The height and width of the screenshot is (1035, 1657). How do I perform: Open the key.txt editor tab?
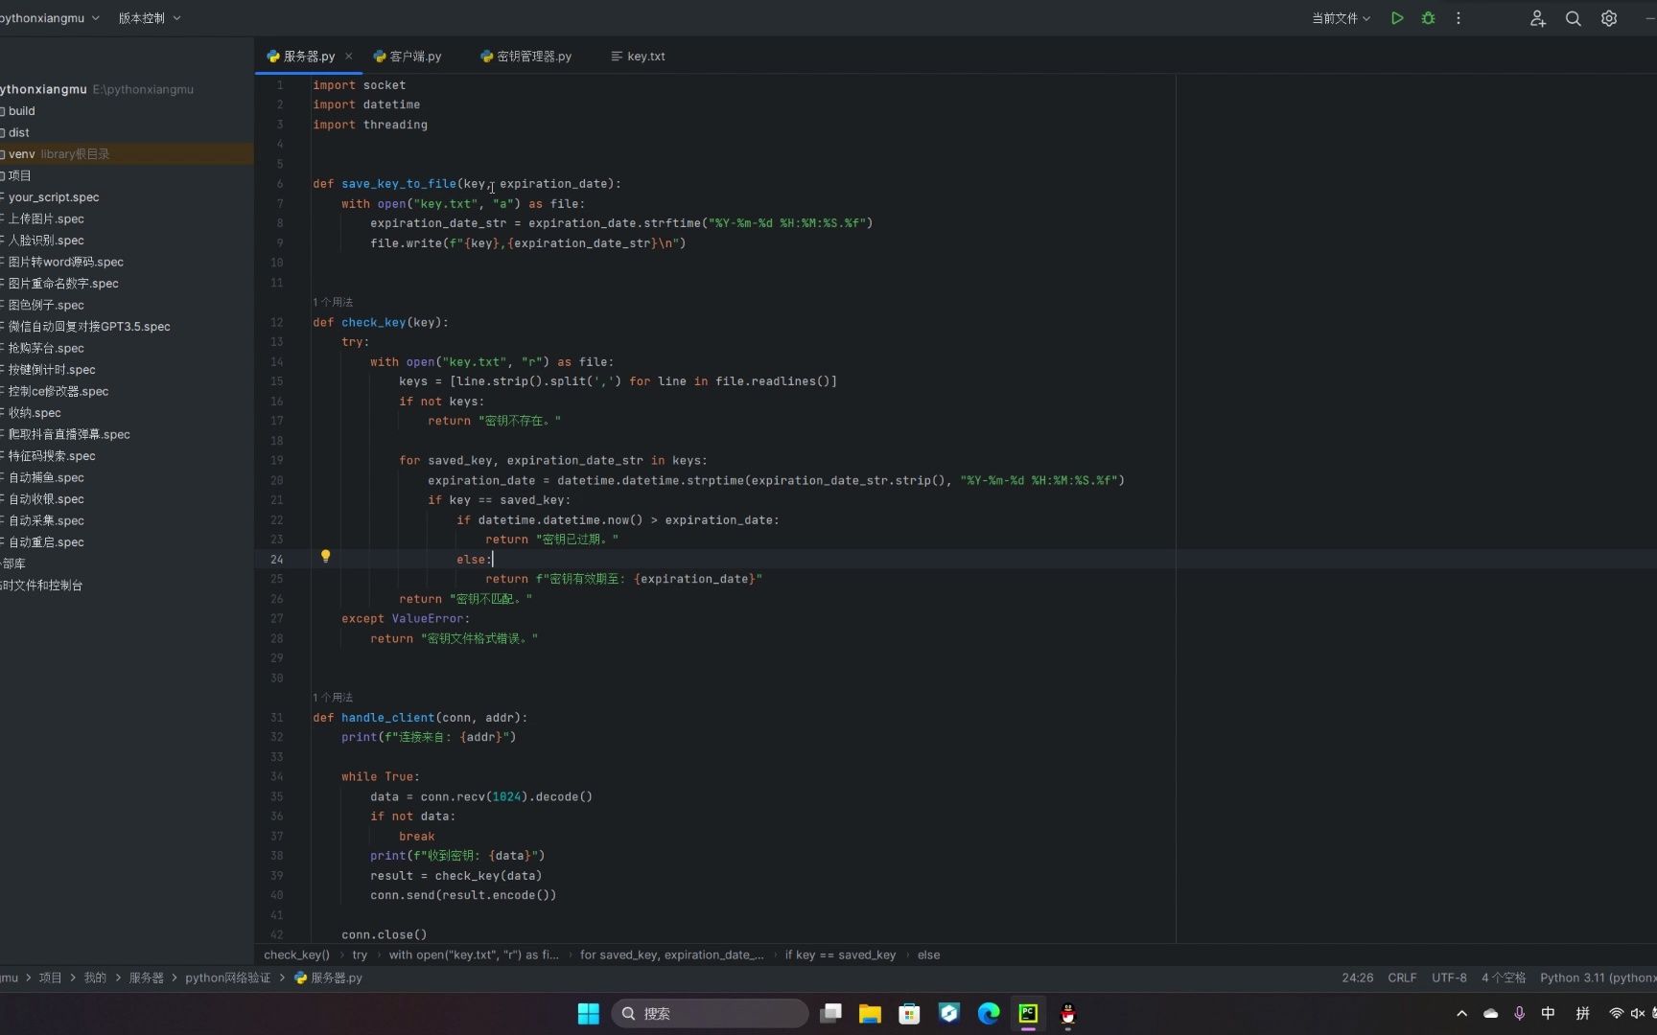[x=638, y=57]
